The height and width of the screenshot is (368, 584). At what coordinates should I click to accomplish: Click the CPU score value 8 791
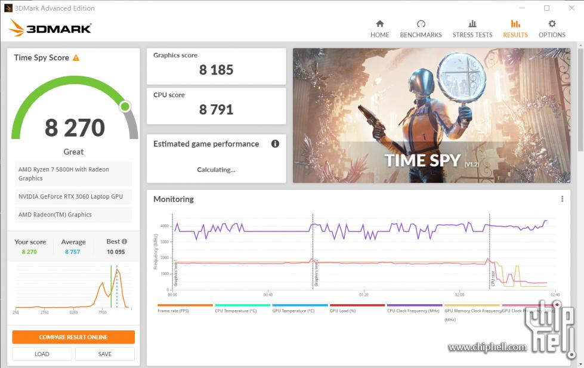[x=216, y=110]
